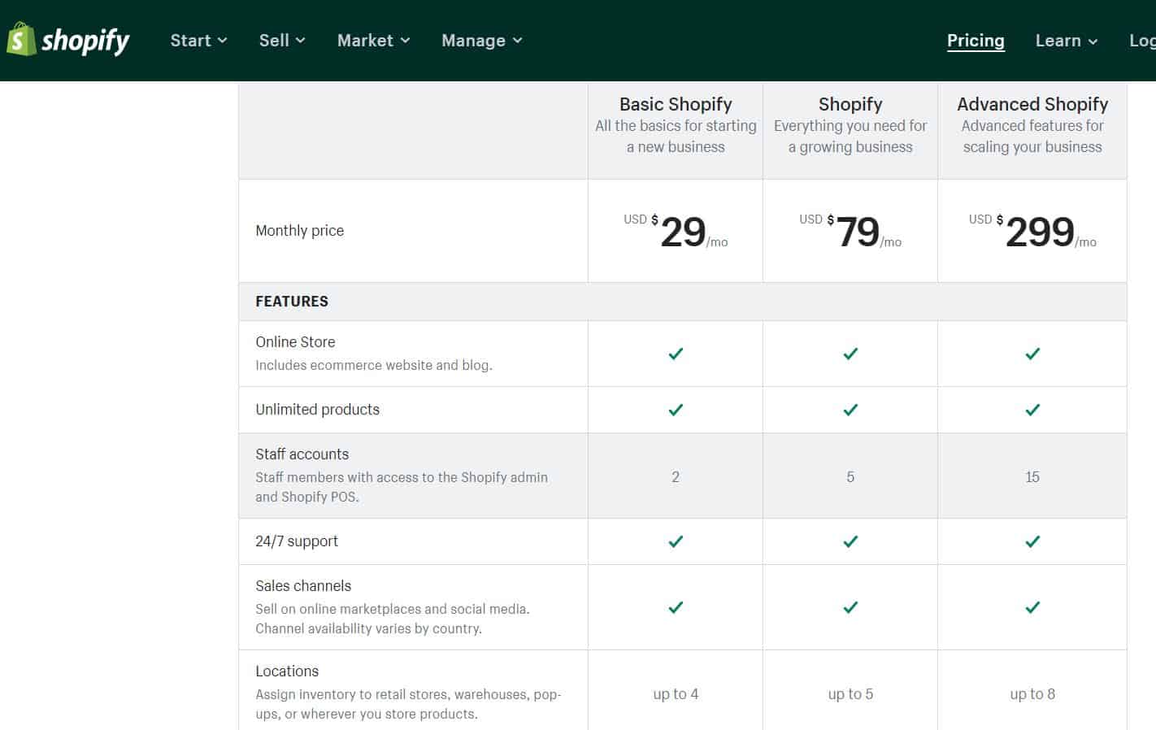
Task: Click 'Includes ecommerce website and blog' description
Action: point(374,366)
